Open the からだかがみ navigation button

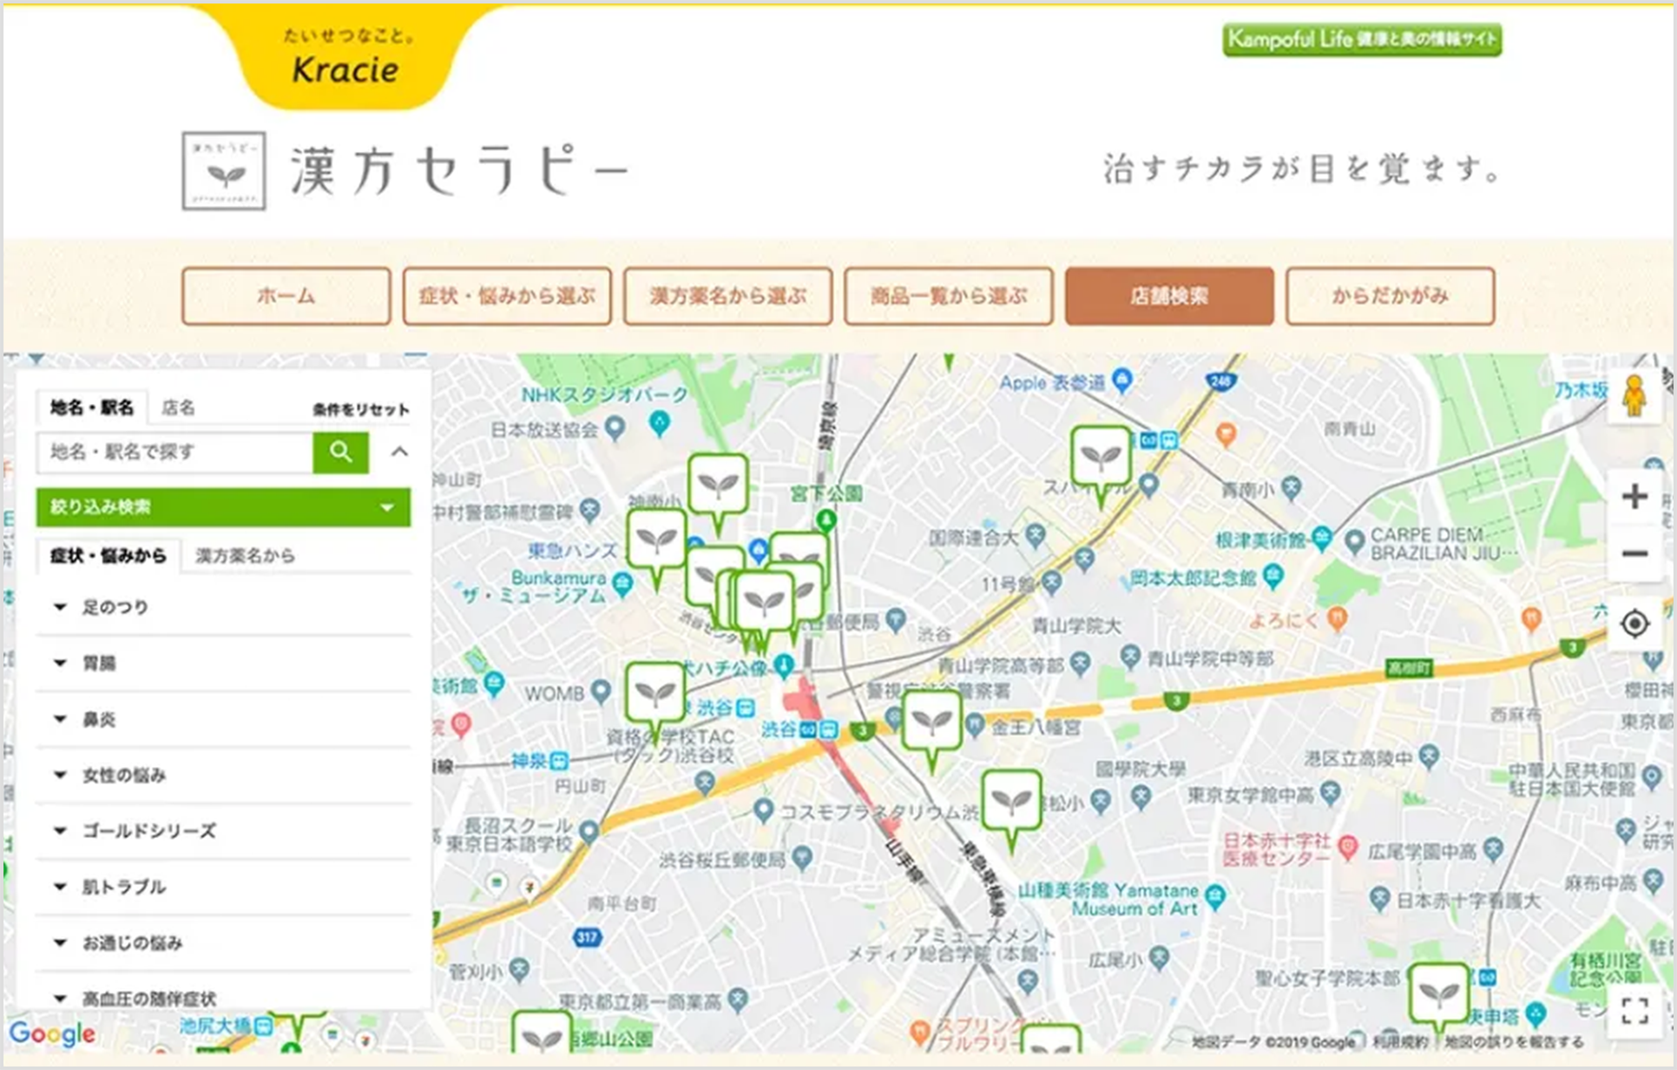(1390, 296)
